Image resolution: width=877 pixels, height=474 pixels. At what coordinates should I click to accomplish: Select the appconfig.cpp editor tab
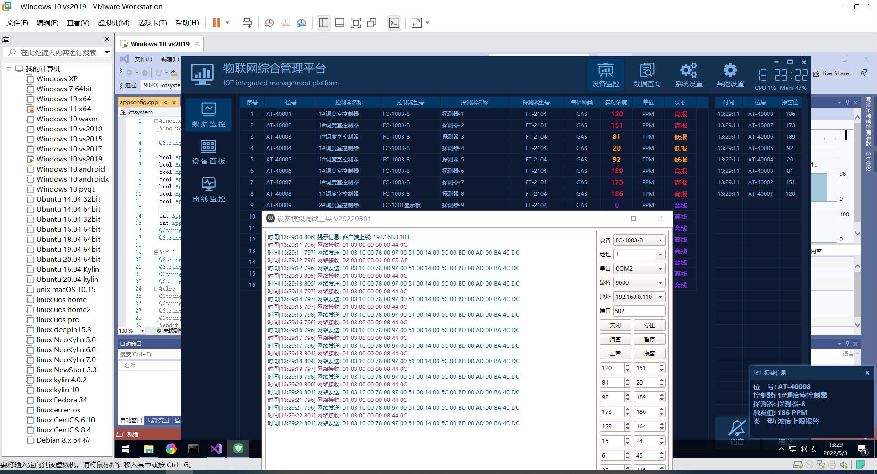coord(139,102)
